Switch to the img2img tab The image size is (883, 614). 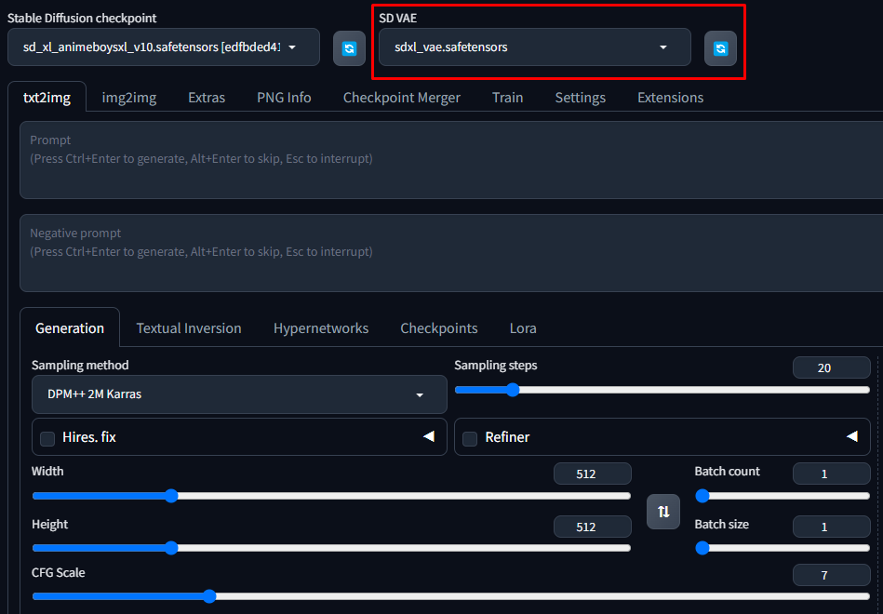point(128,98)
